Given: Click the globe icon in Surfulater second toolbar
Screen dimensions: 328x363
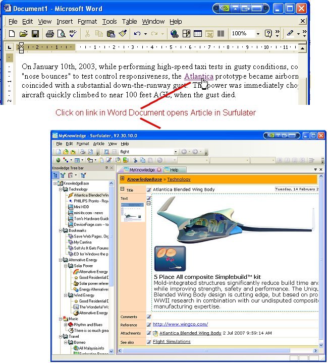Looking at the screenshot, I should 58,160.
